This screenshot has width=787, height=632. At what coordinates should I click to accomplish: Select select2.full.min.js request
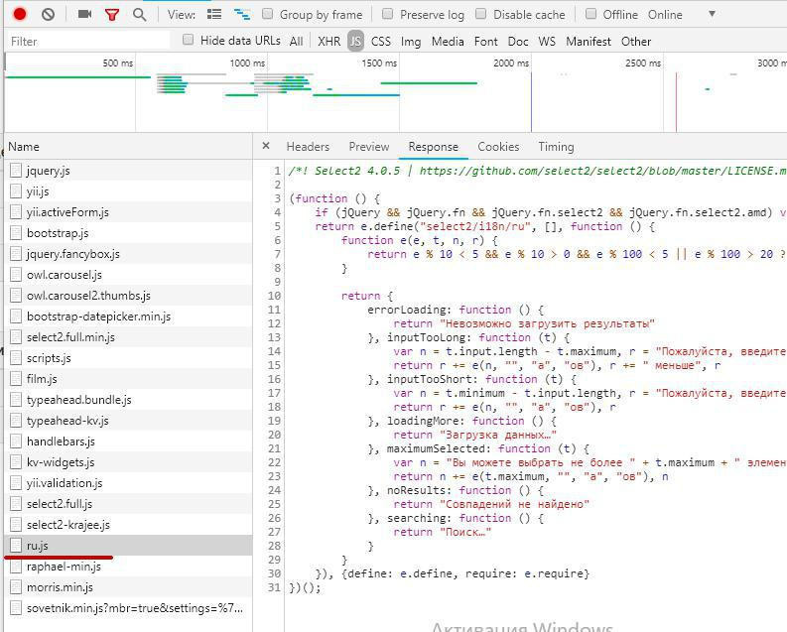128,337
